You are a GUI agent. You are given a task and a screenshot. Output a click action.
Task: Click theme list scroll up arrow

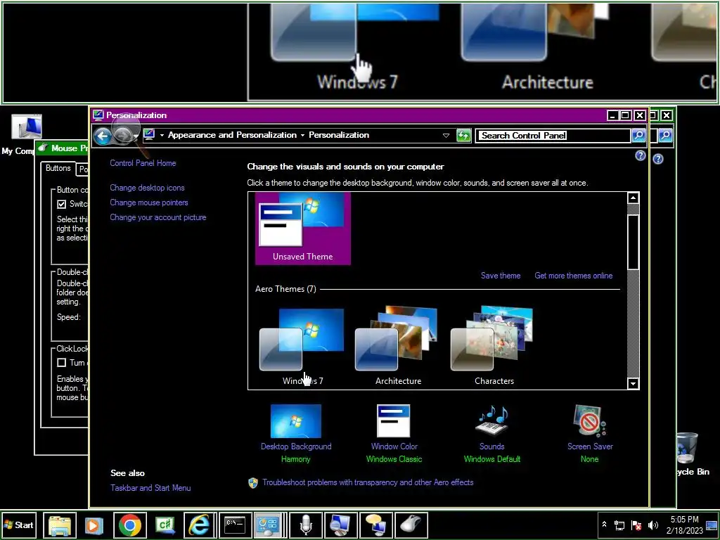[x=634, y=198]
